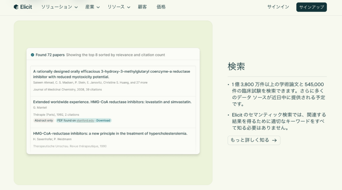Open the 価格 pricing page
The height and width of the screenshot is (190, 342).
point(161,7)
